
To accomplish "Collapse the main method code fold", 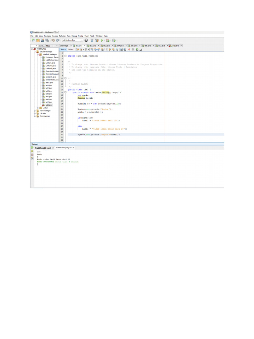I will click(65, 92).
